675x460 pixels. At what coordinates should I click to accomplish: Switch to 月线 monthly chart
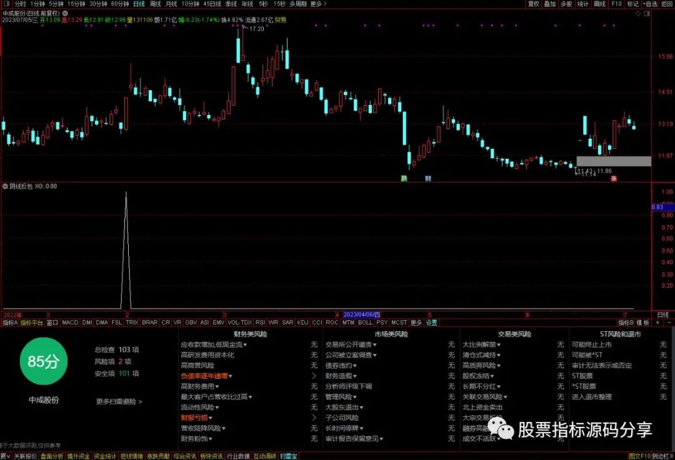click(x=171, y=4)
